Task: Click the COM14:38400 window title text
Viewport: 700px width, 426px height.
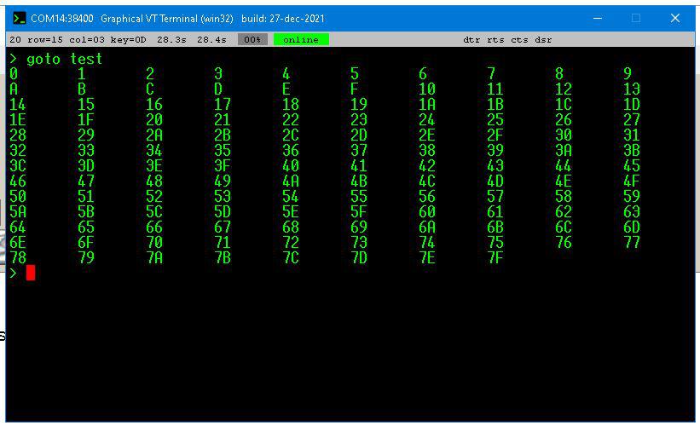Action: 61,18
